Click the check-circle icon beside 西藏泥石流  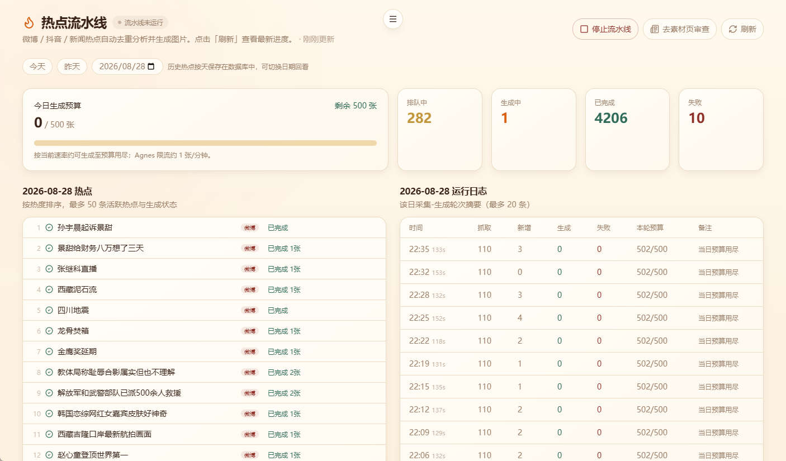49,289
